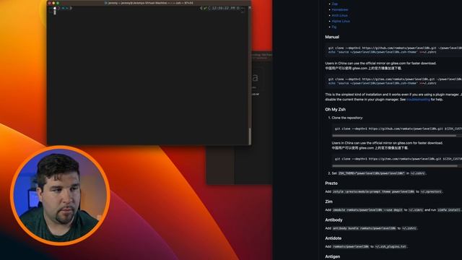Click the Manual gitee git clone code block
462x260 pixels.
[393, 81]
